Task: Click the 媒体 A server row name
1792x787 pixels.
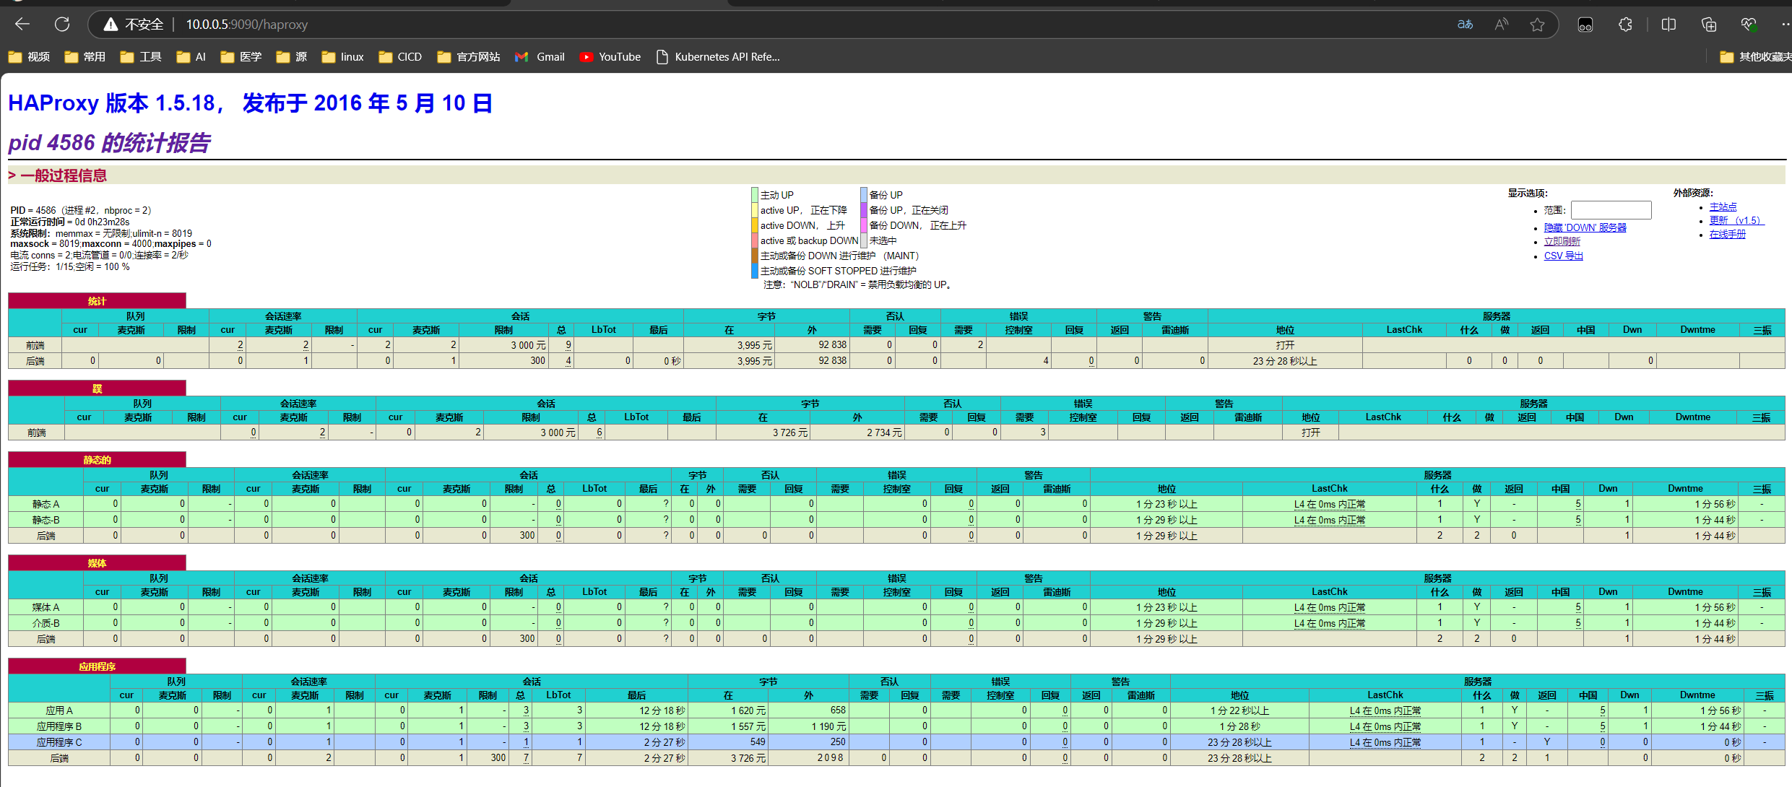Action: 46,607
